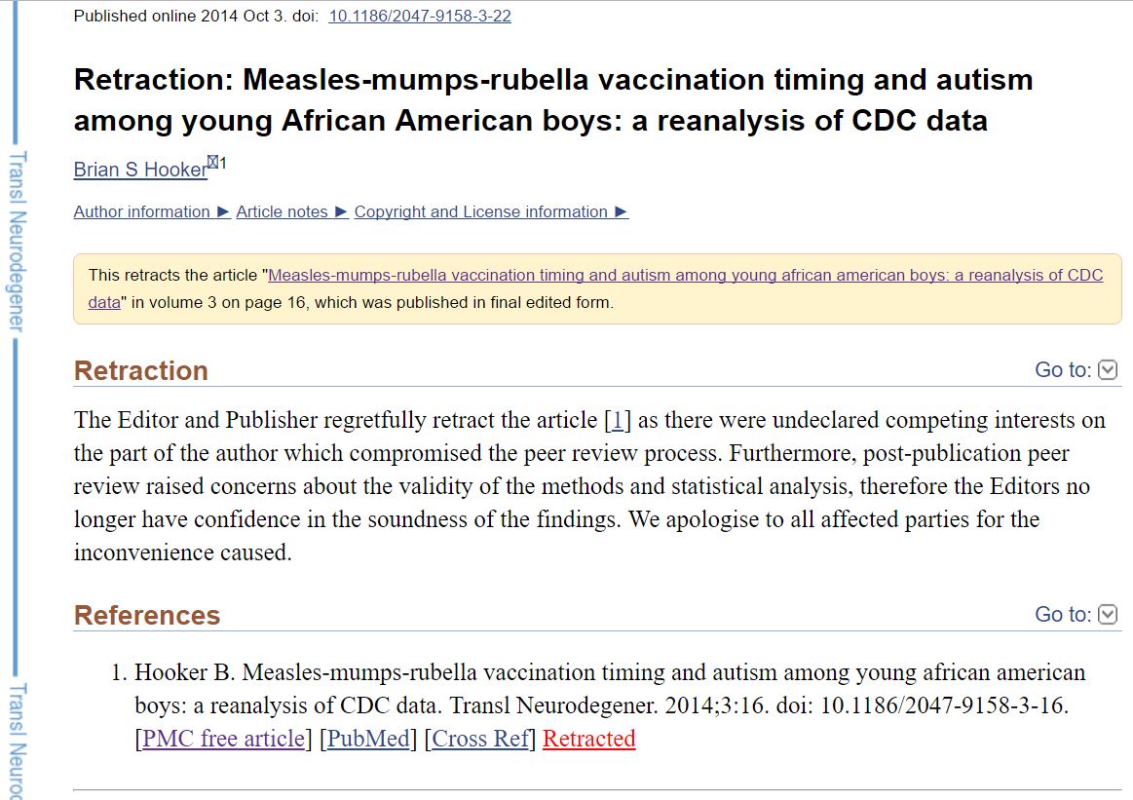Click the Hooker B. reference entry text
The height and width of the screenshot is (800, 1133).
[609, 688]
